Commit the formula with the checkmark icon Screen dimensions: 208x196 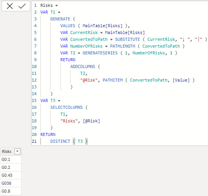[x=22, y=6]
